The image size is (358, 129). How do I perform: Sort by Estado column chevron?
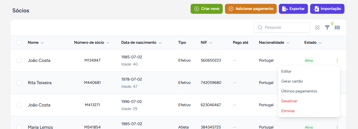[x=320, y=43]
